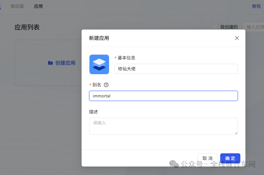The height and width of the screenshot is (175, 264).
Task: Click the 创建应用 folder icon
Action: pyautogui.click(x=50, y=63)
